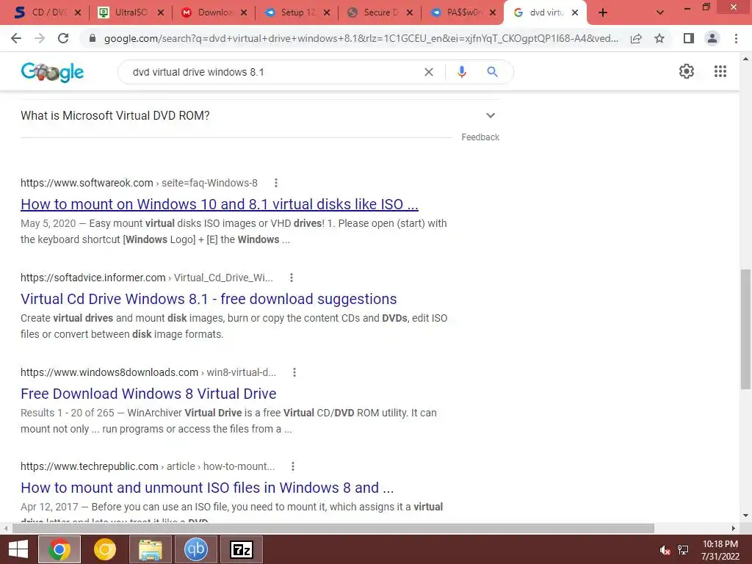Go back to the previous page
Screen dimensions: 752x564
pos(16,38)
